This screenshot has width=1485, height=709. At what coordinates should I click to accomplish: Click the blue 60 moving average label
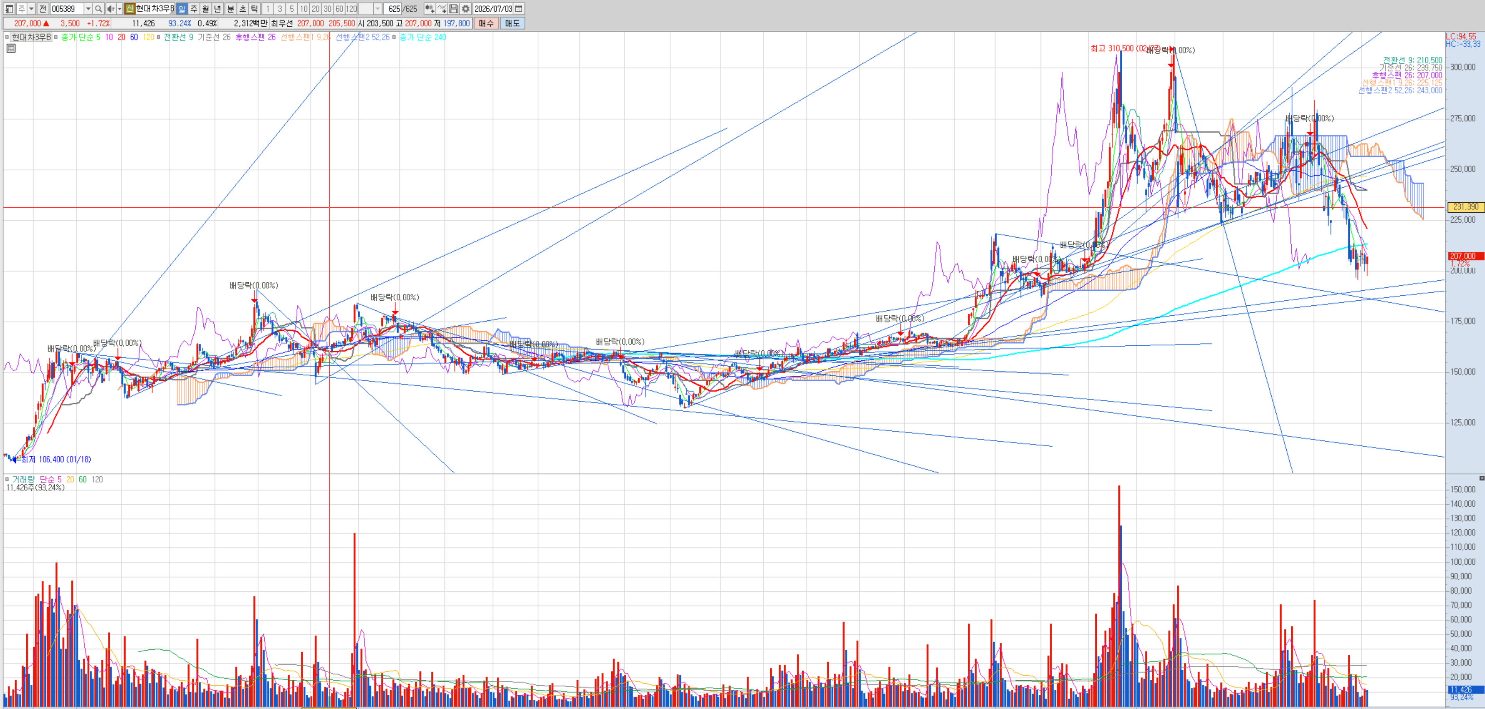click(x=134, y=37)
